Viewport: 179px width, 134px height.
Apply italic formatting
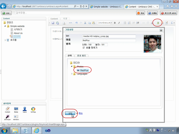coord(119,23)
